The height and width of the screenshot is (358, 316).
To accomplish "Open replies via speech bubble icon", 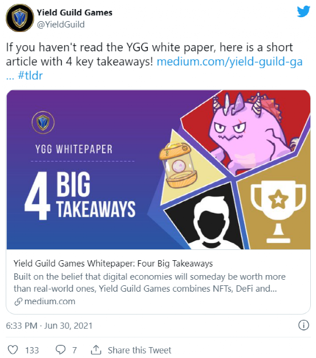I will [60, 350].
